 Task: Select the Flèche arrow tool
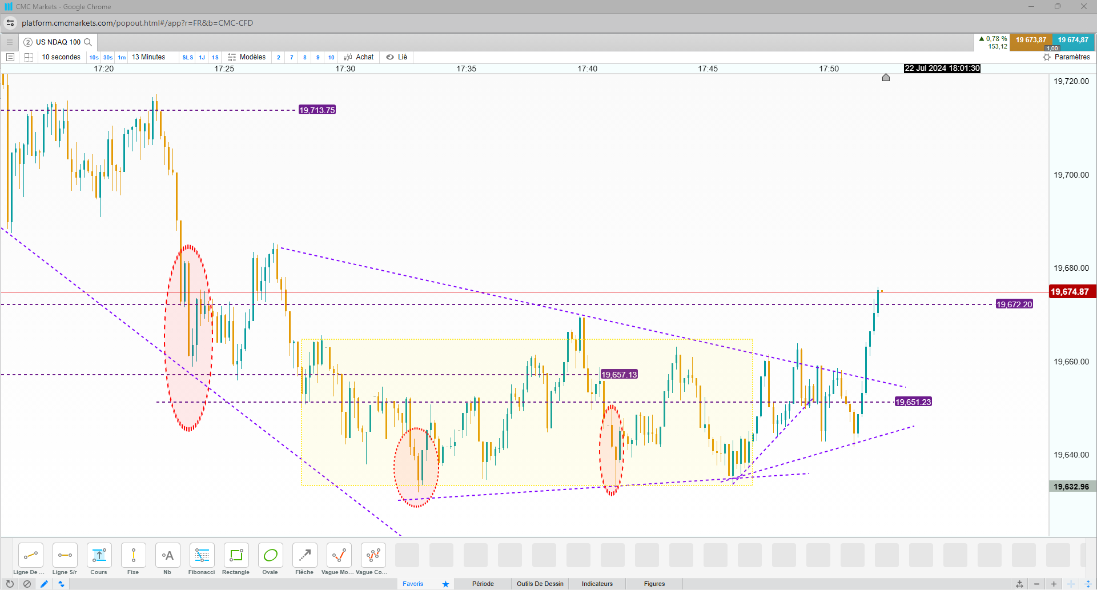click(x=304, y=559)
